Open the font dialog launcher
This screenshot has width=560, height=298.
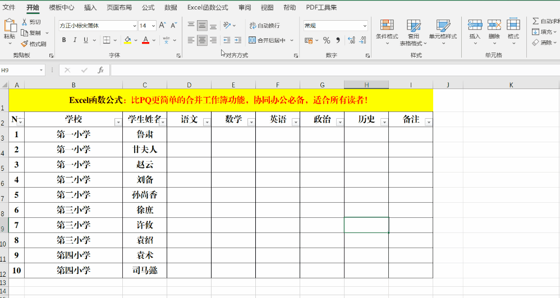[178, 55]
